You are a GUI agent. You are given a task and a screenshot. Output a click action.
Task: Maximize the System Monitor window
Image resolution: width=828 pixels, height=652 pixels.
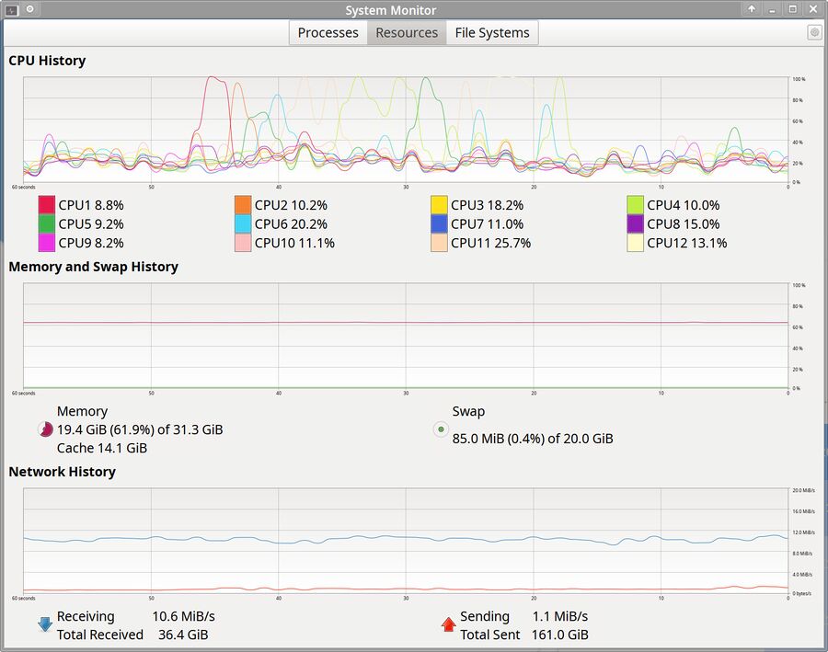[x=792, y=9]
